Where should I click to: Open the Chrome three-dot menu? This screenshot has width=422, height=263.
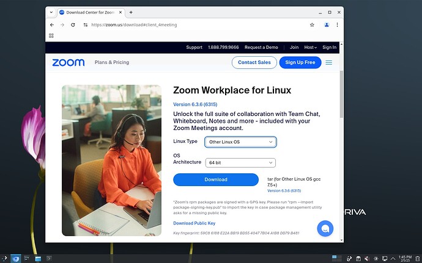coord(337,24)
